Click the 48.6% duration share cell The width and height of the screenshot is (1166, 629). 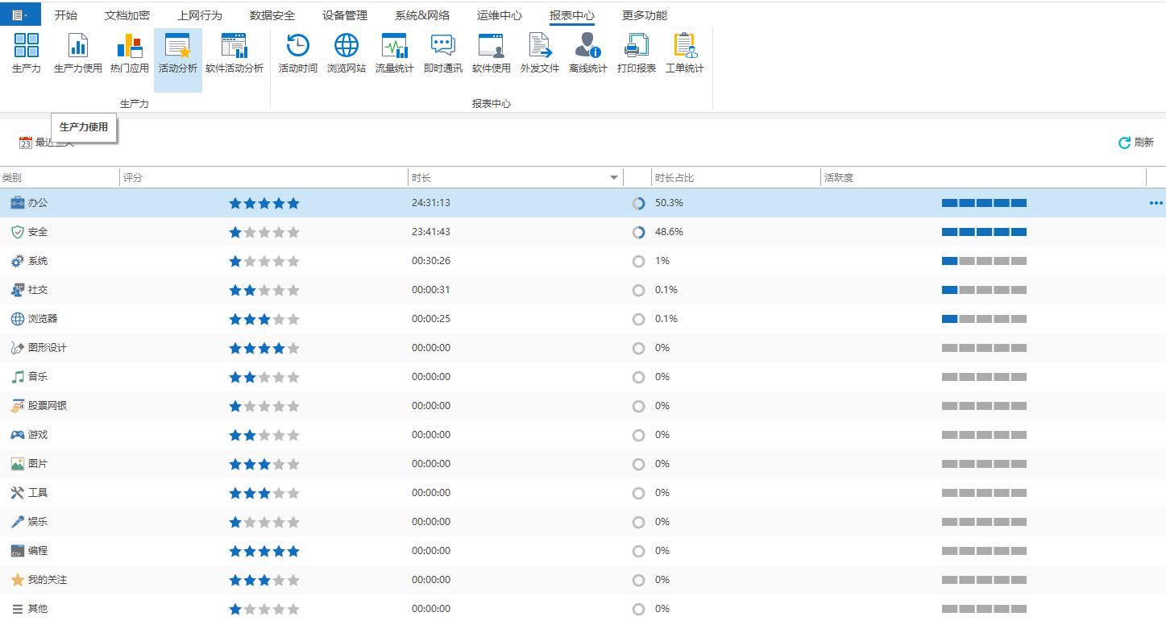click(669, 232)
